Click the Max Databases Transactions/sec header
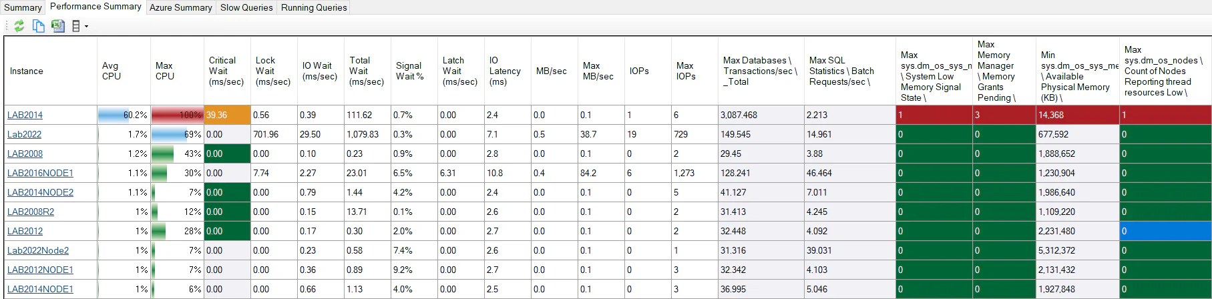Screen dimensions: 1212x299 [761, 71]
